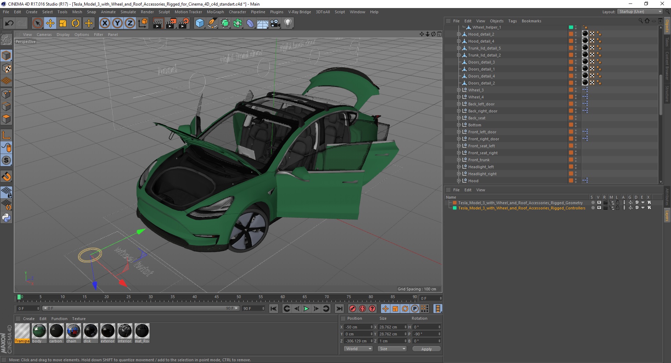Viewport: 671px width, 363px height.
Task: Open the MoGraph menu
Action: click(x=215, y=12)
